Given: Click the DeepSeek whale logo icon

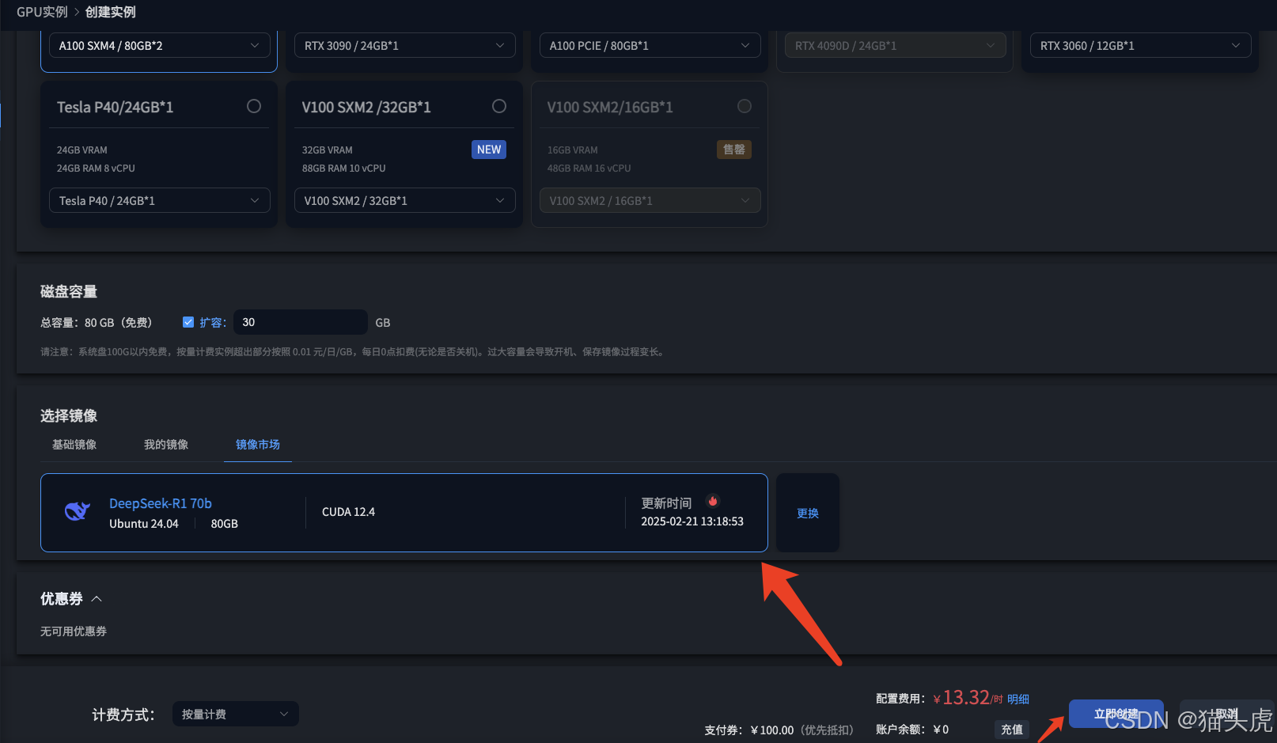Looking at the screenshot, I should click(77, 512).
